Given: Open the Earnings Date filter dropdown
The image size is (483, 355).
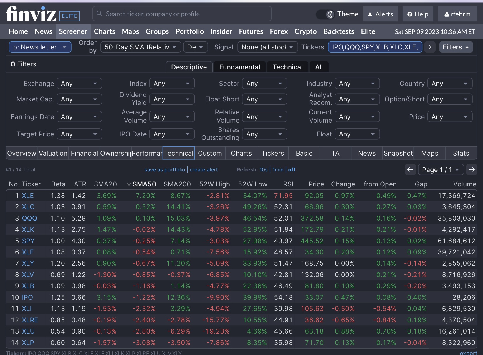Looking at the screenshot, I should [x=79, y=117].
